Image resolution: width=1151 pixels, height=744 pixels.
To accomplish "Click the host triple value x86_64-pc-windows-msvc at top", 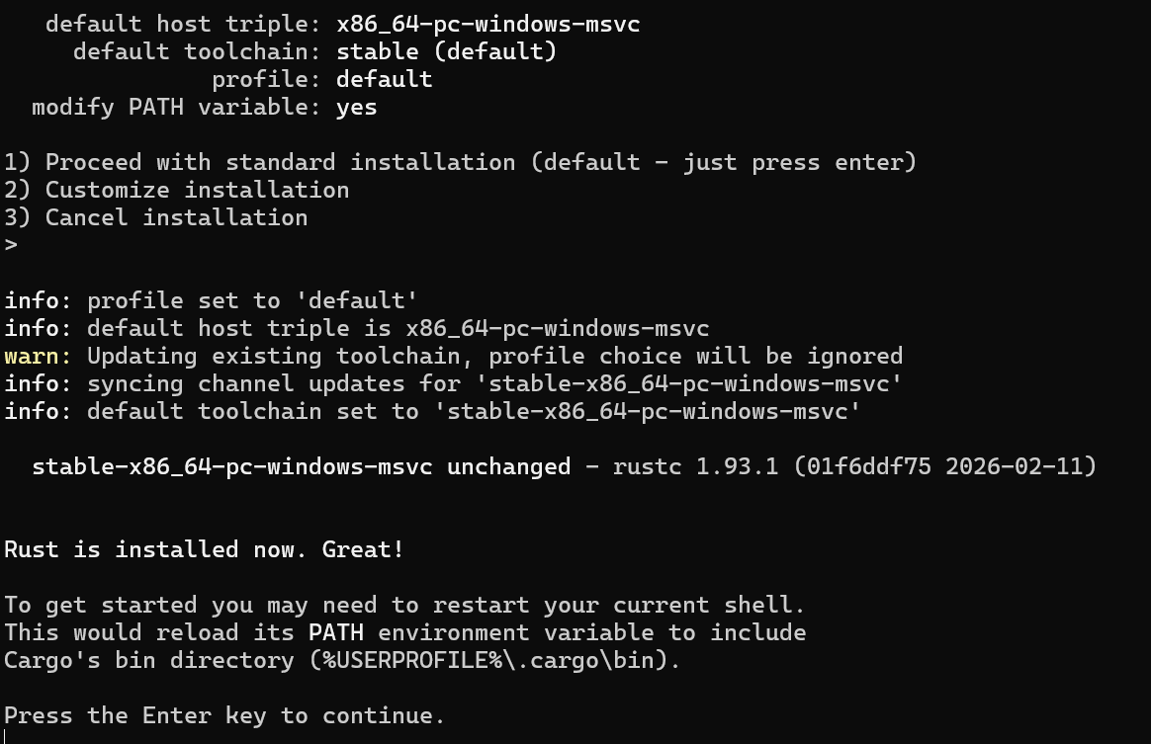I will click(487, 24).
